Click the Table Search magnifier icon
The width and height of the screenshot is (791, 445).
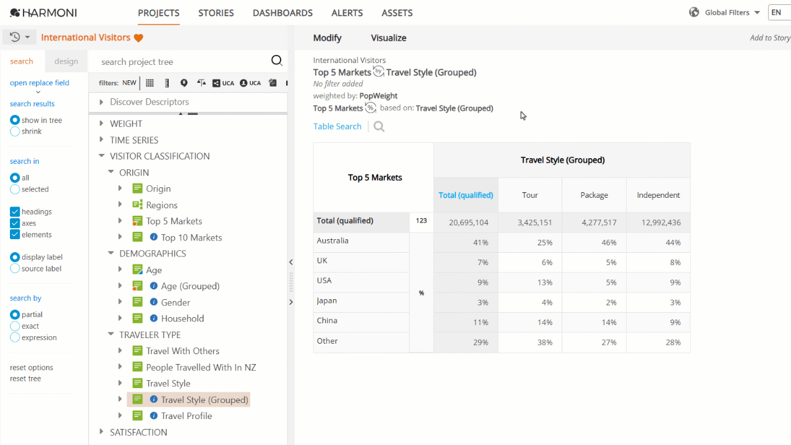click(x=379, y=127)
